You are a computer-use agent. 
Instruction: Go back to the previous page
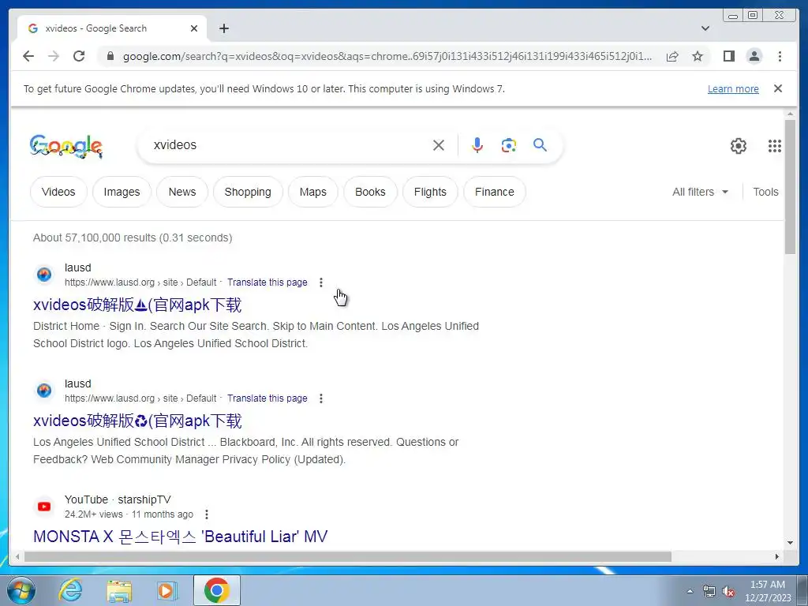click(x=28, y=56)
